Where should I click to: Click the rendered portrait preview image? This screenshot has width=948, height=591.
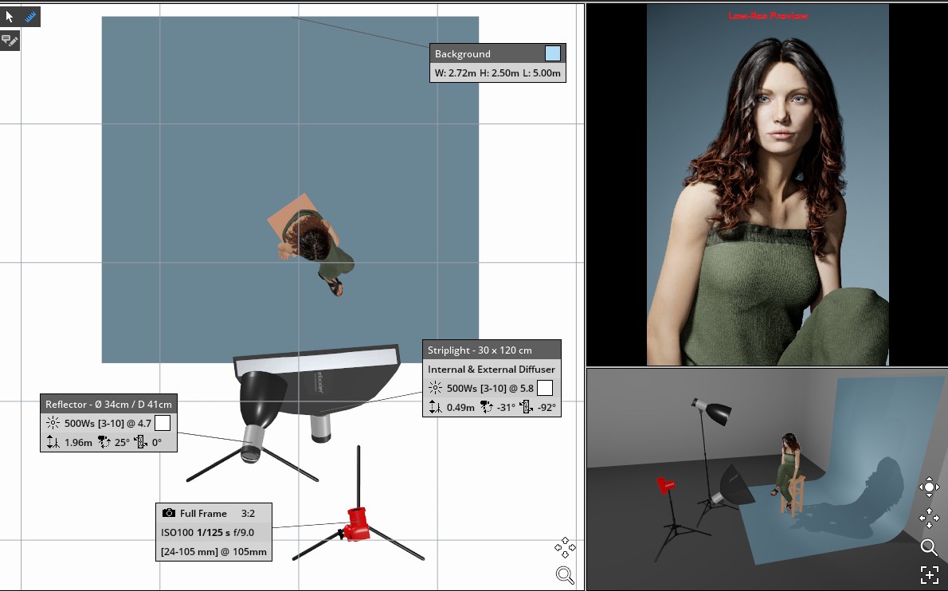[767, 185]
